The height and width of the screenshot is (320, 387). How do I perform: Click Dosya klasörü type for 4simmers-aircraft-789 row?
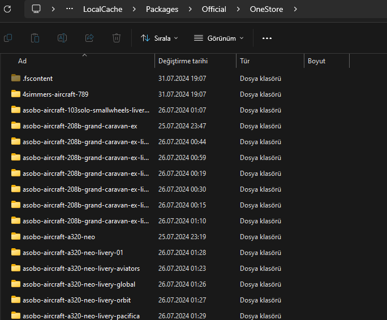coord(260,94)
